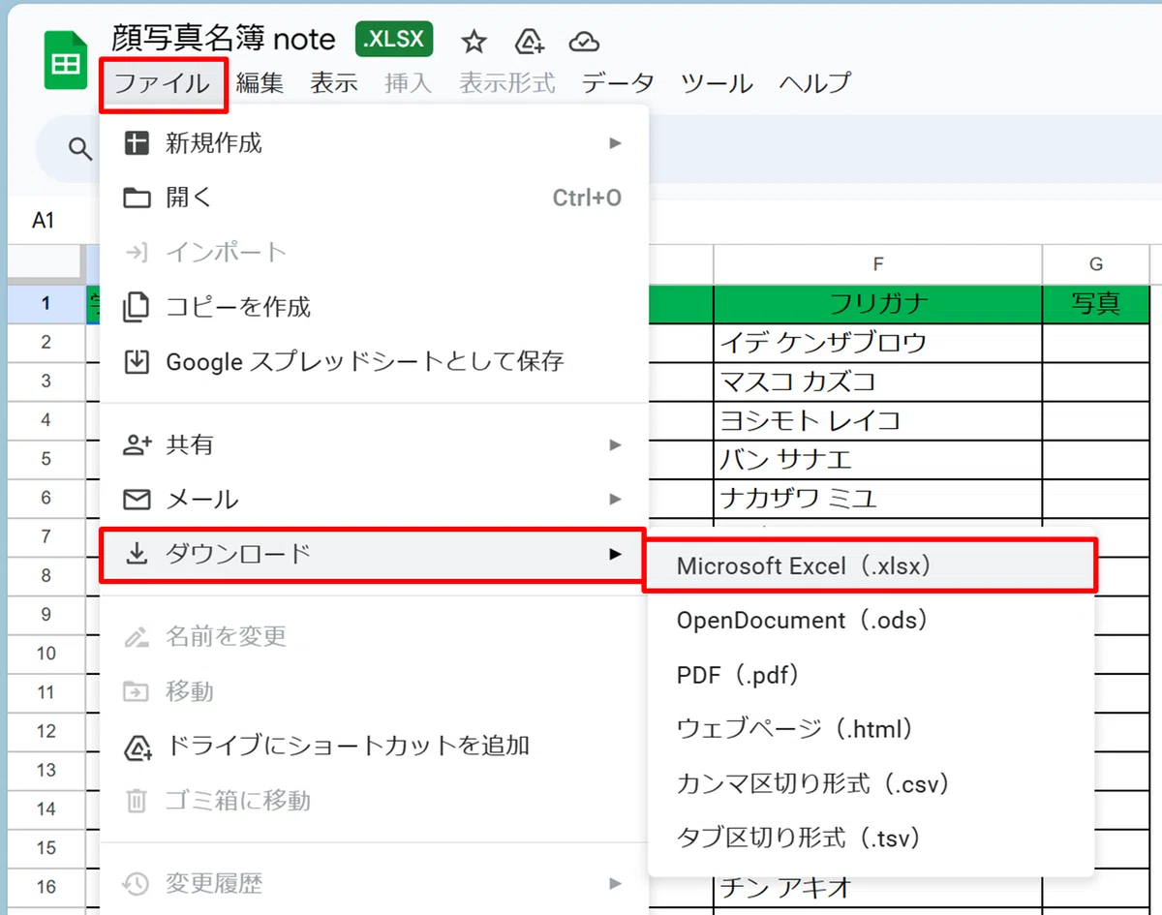Download as タブ区切り形式 (.tsv)
The image size is (1162, 915).
871,837
